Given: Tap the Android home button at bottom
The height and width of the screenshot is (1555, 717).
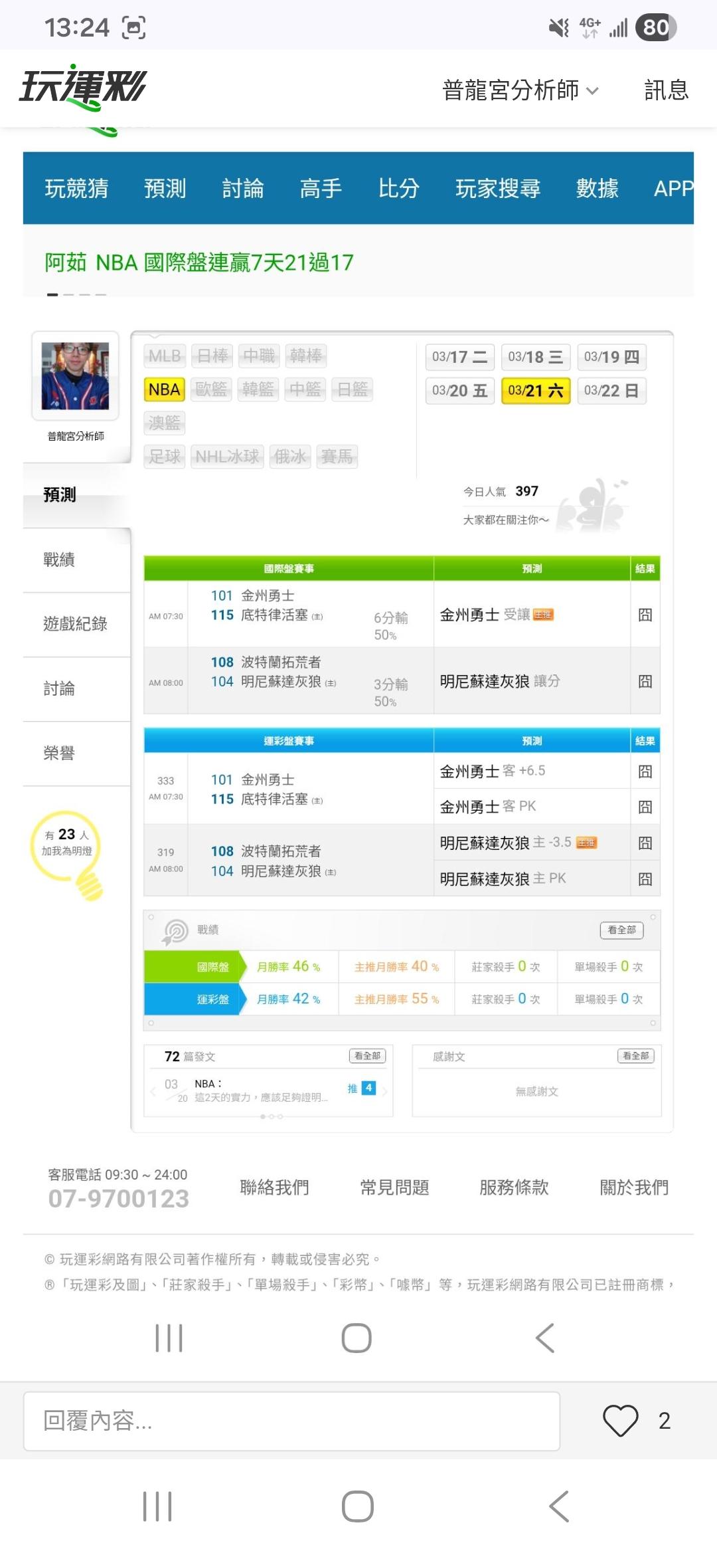Looking at the screenshot, I should (x=357, y=1506).
